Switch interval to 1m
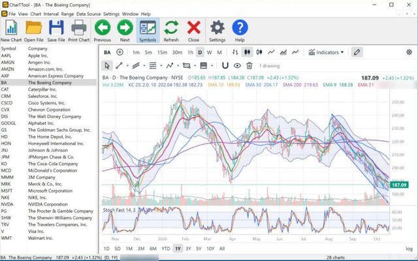The height and width of the screenshot is (261, 418). coord(137,52)
